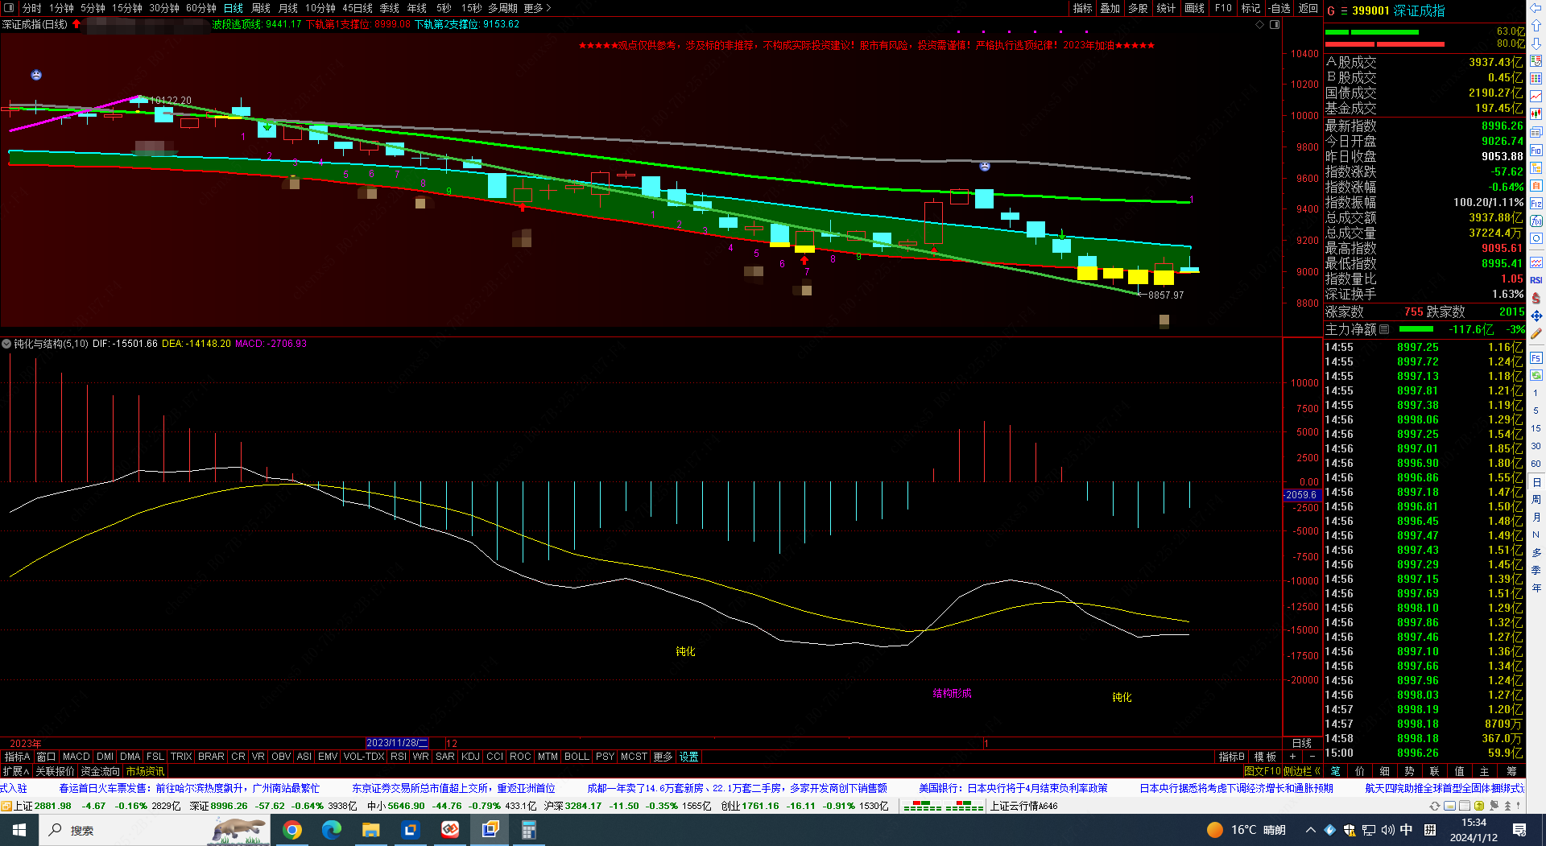Click the back arrow icon in right toolbar
This screenshot has height=846, width=1546.
click(x=1536, y=8)
